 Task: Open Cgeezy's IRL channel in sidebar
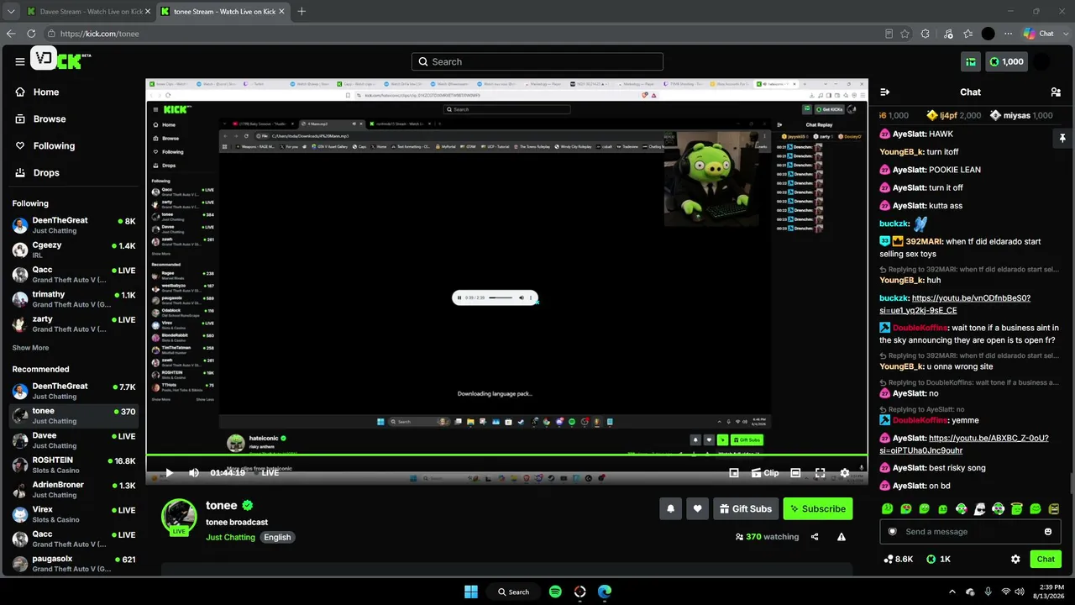point(74,250)
